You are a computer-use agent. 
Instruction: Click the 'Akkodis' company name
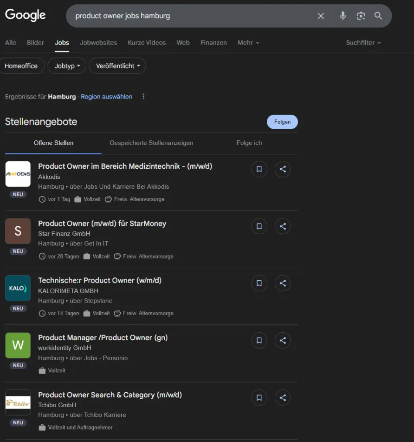(49, 177)
